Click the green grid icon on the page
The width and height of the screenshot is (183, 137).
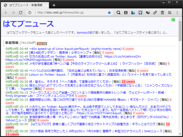tap(173, 20)
